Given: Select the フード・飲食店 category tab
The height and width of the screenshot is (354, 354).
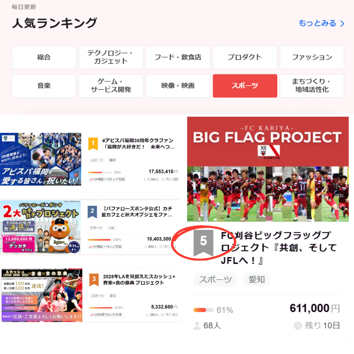Looking at the screenshot, I should [x=178, y=57].
